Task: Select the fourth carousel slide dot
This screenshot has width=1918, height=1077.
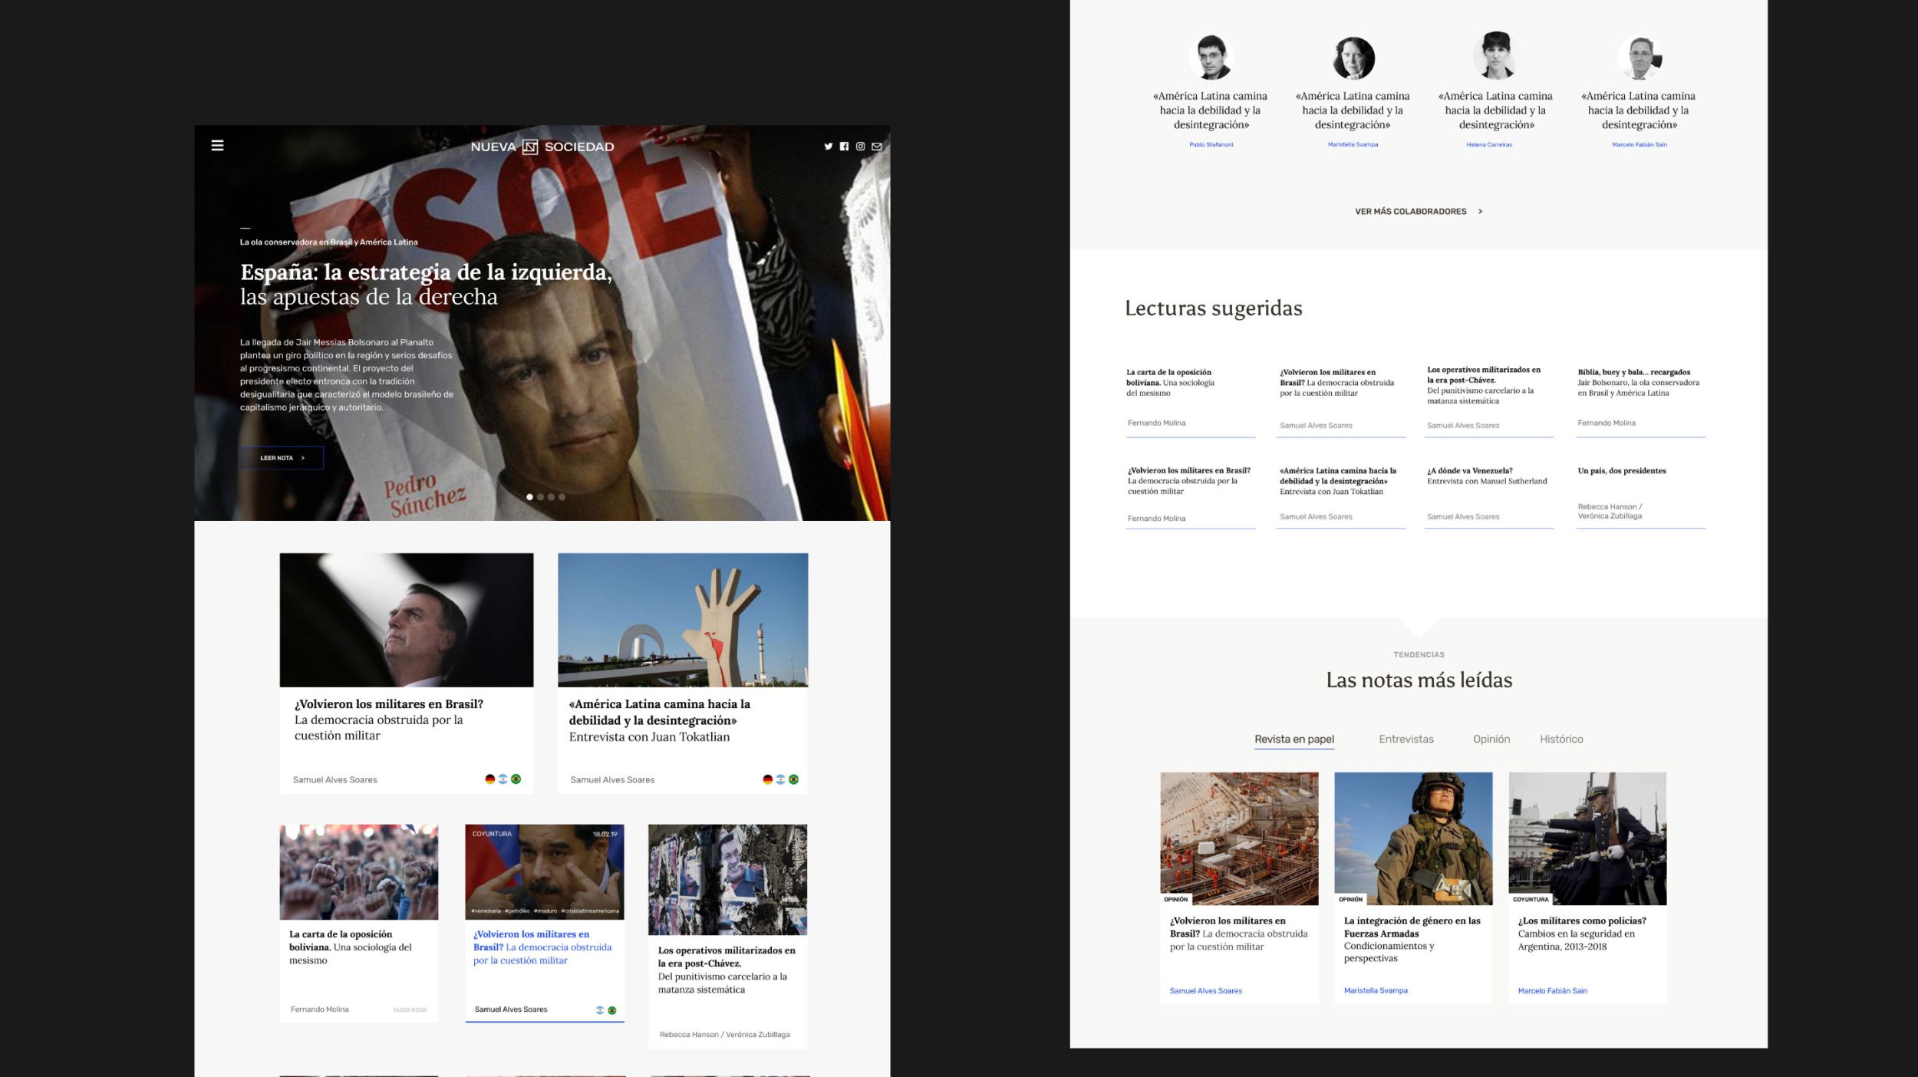Action: click(x=562, y=497)
